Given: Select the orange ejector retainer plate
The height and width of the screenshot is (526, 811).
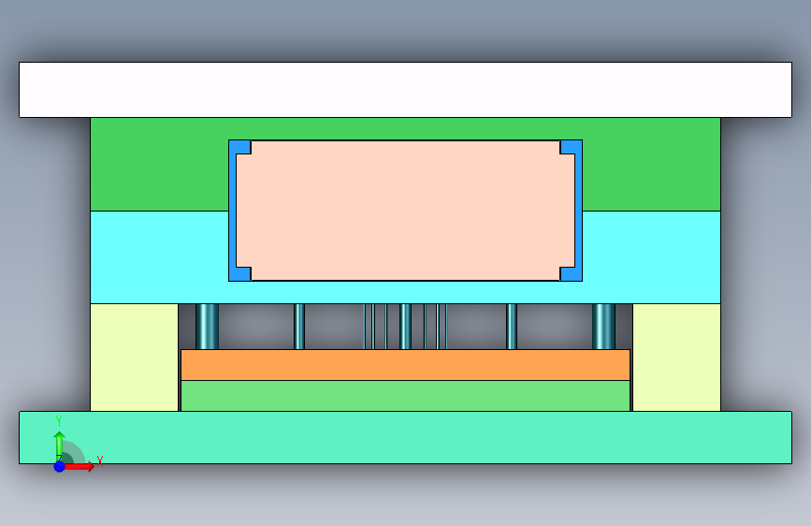Looking at the screenshot, I should pos(406,365).
